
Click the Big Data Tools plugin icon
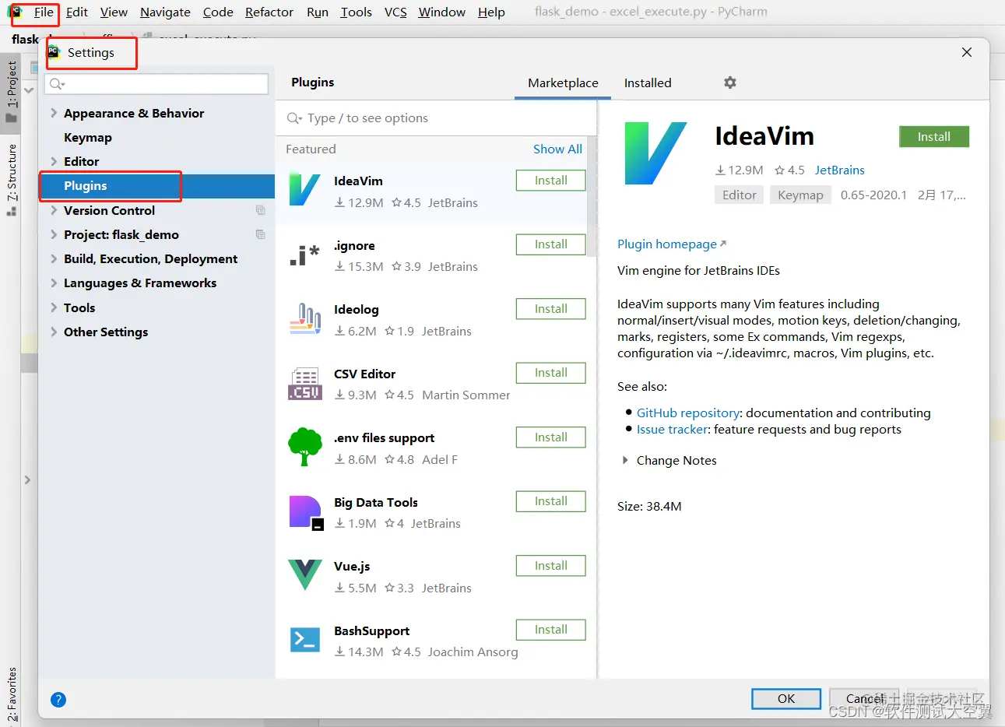(305, 513)
